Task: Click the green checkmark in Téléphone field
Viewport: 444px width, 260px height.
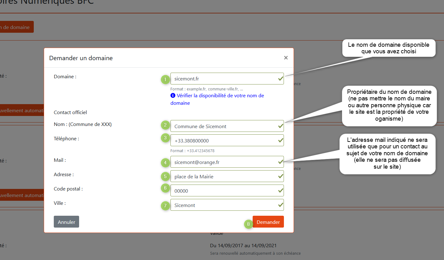Action: pos(280,141)
